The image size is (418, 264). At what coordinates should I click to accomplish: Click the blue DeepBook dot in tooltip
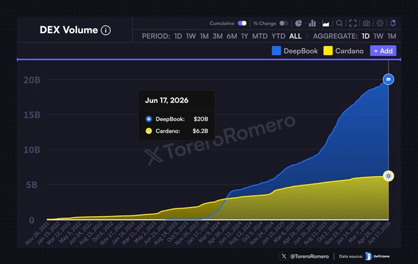(149, 119)
